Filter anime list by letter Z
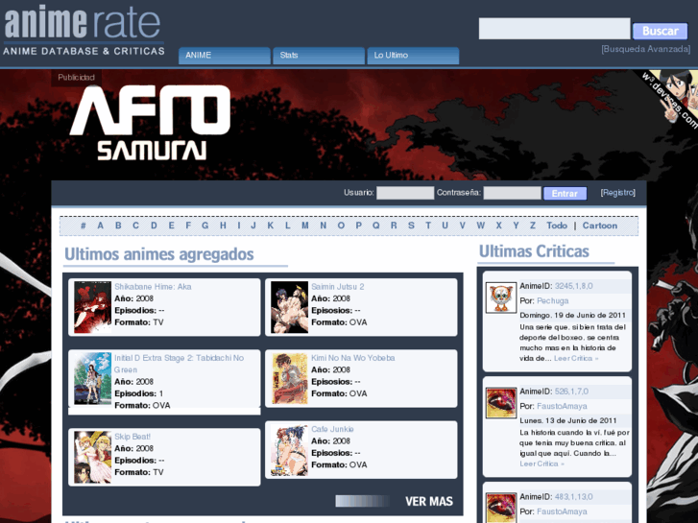The image size is (698, 523). pos(533,226)
